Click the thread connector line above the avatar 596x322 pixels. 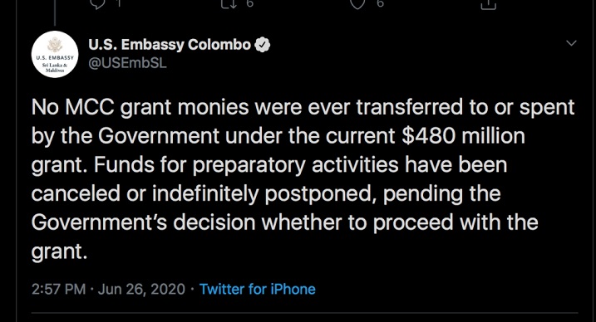pyautogui.click(x=55, y=12)
